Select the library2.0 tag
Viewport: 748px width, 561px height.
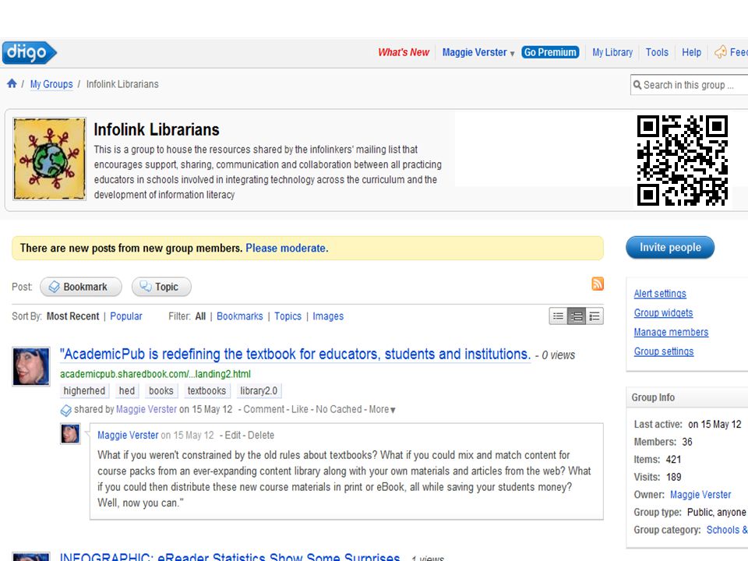tap(259, 390)
